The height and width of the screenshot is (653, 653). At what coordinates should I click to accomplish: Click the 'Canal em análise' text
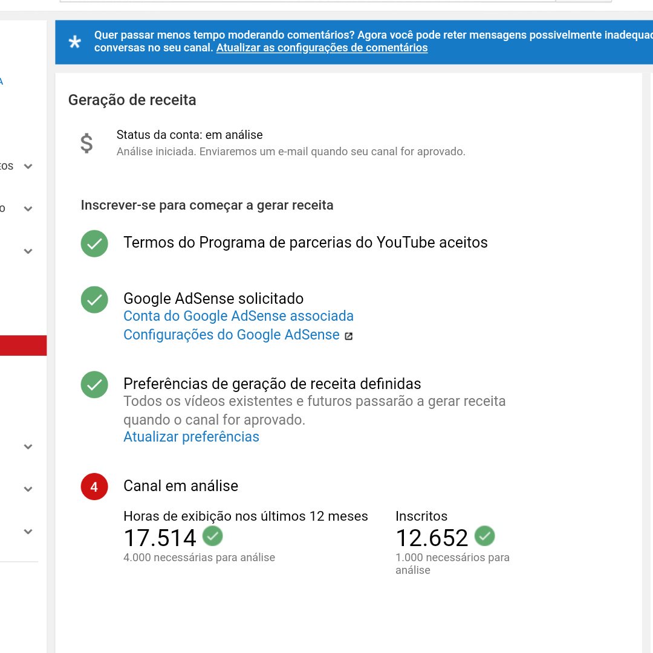[181, 486]
